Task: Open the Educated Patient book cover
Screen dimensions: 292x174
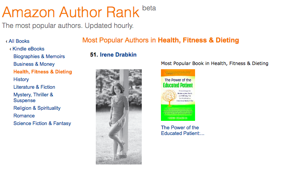Action: point(178,95)
